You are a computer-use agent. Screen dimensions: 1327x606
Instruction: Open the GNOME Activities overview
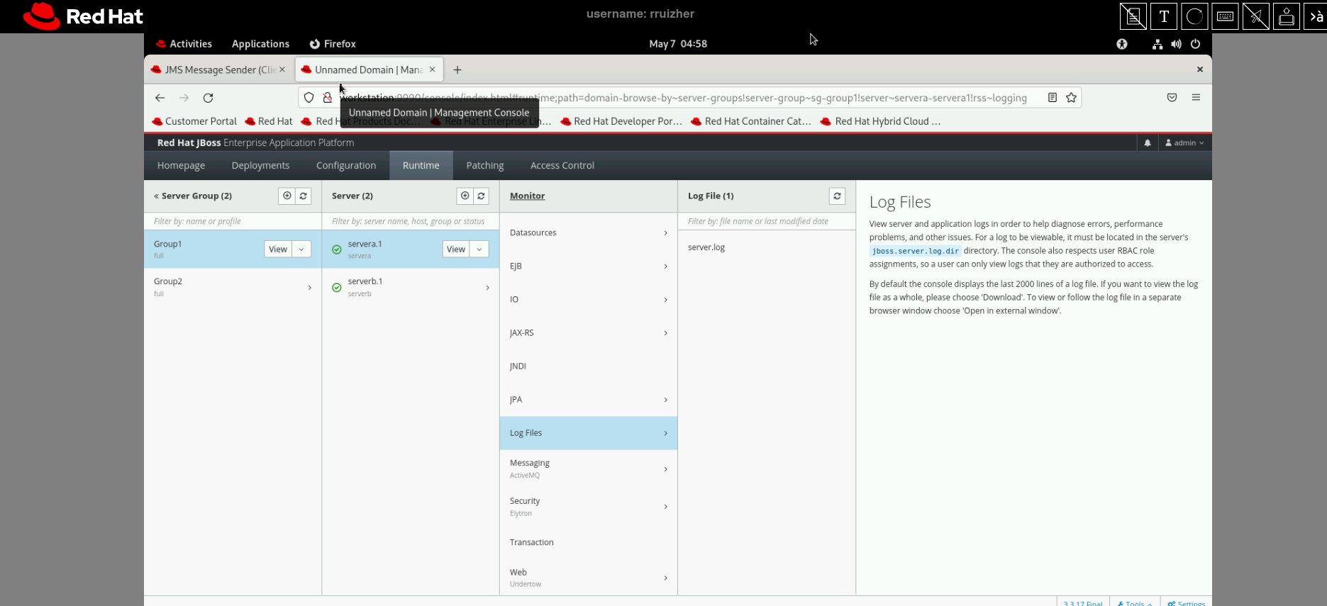pos(184,44)
